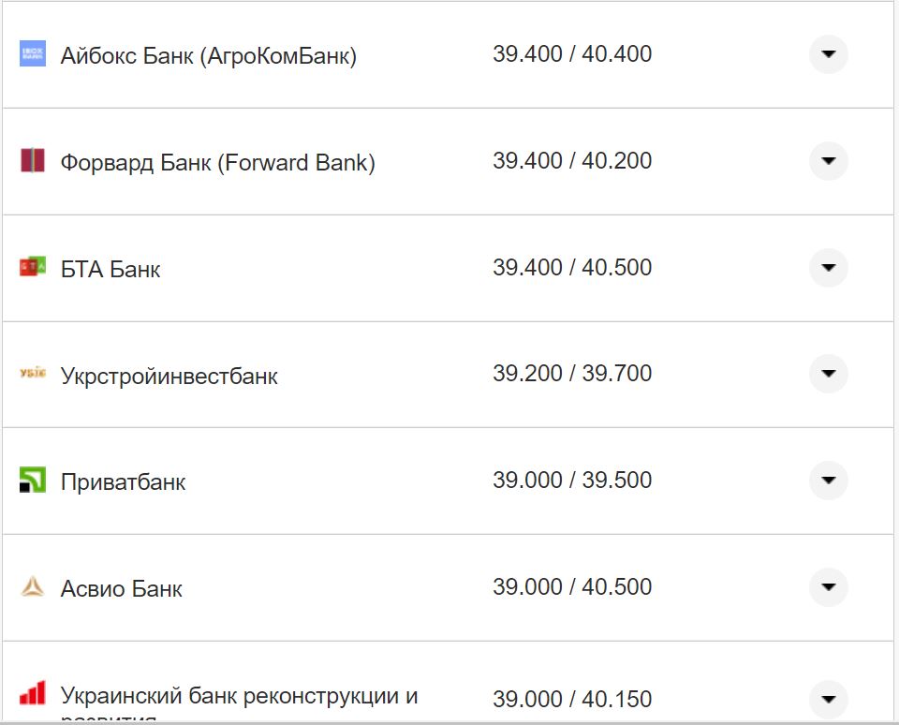
Task: Expand the Асвио Банк rate row
Action: tap(828, 587)
